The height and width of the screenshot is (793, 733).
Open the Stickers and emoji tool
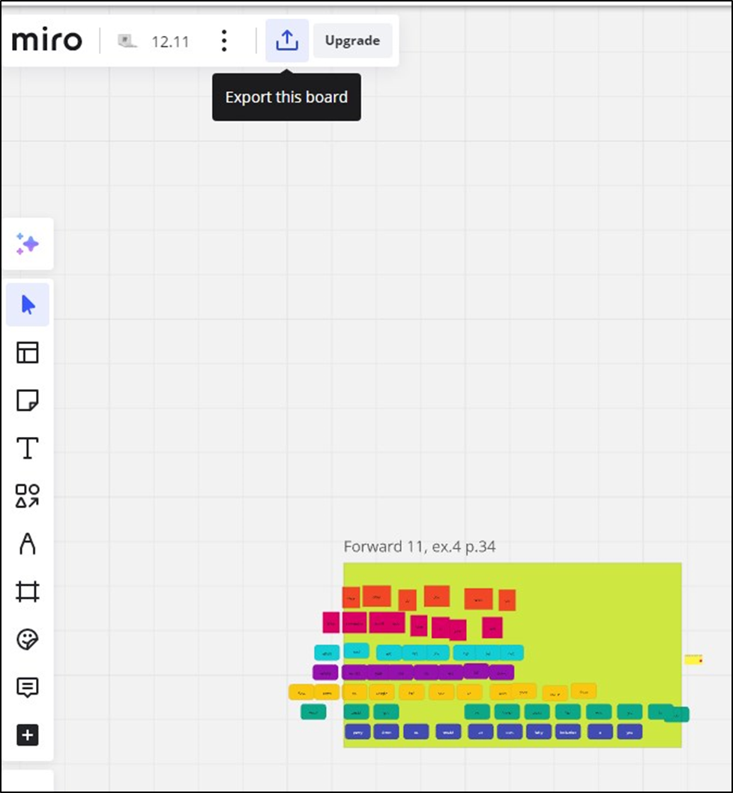(x=27, y=639)
